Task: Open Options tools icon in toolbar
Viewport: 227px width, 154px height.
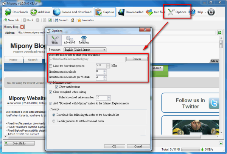Action: click(x=171, y=12)
